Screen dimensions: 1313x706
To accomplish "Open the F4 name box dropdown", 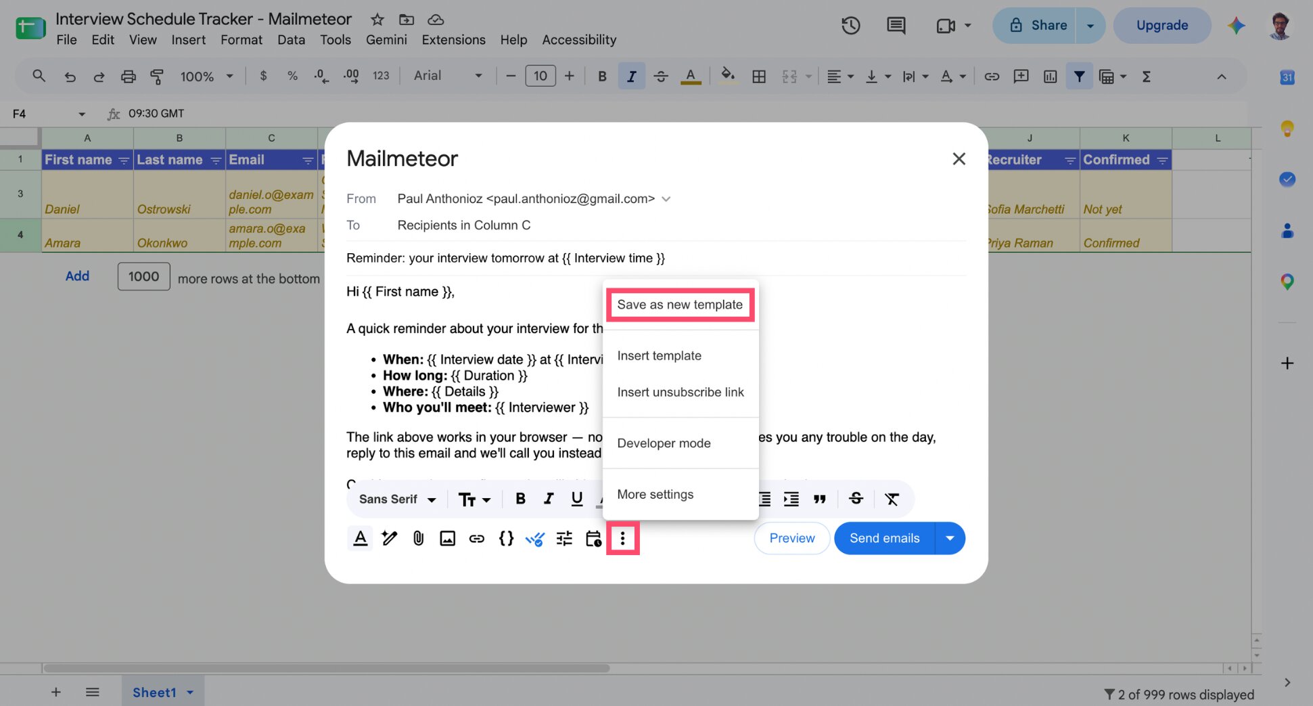I will (x=82, y=114).
